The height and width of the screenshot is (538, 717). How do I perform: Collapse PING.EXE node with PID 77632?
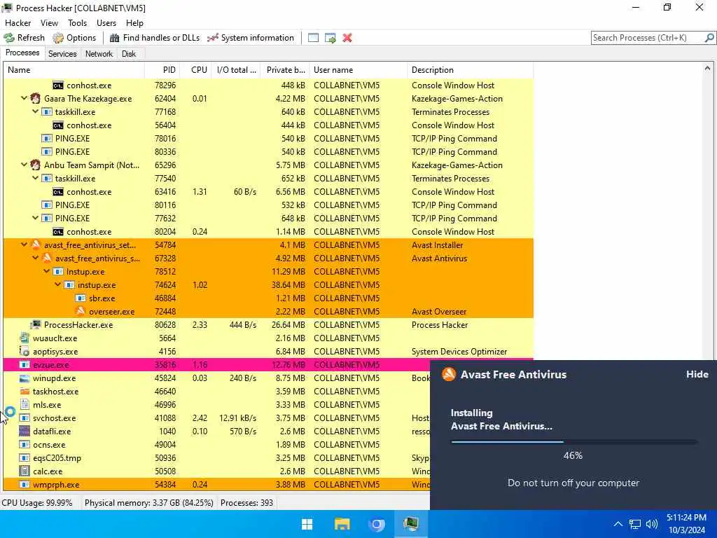[35, 219]
